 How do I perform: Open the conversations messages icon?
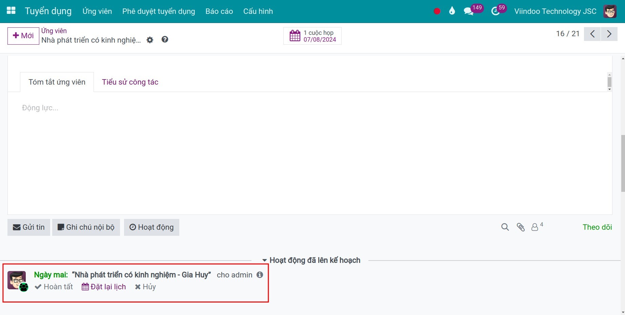coord(469,11)
